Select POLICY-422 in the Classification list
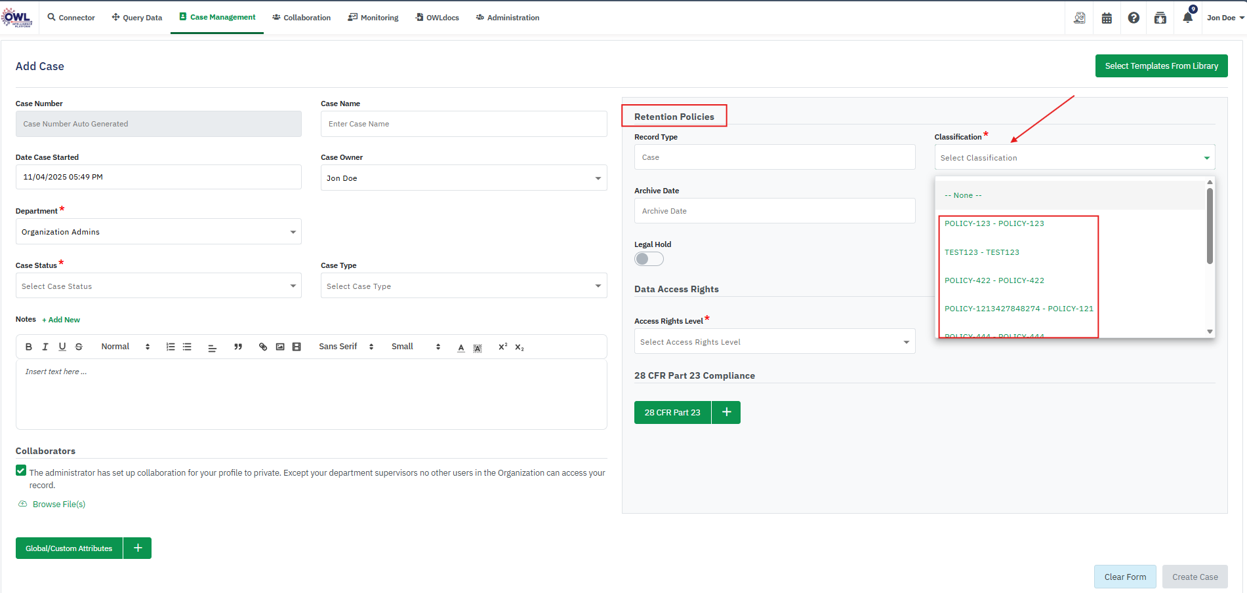This screenshot has width=1247, height=593. 994,280
